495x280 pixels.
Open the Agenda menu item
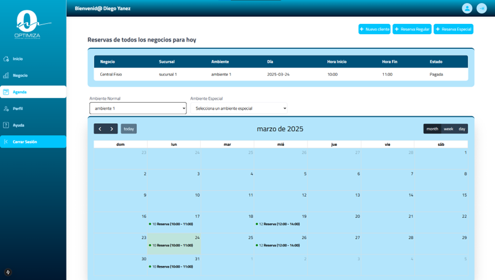point(33,92)
